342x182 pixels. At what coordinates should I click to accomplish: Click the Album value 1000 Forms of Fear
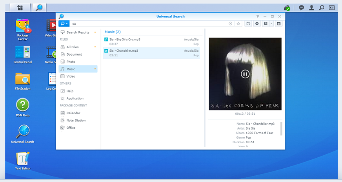pos(259,133)
